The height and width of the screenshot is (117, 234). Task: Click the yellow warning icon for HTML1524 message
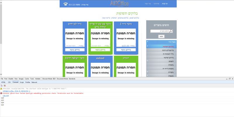coord(1,89)
